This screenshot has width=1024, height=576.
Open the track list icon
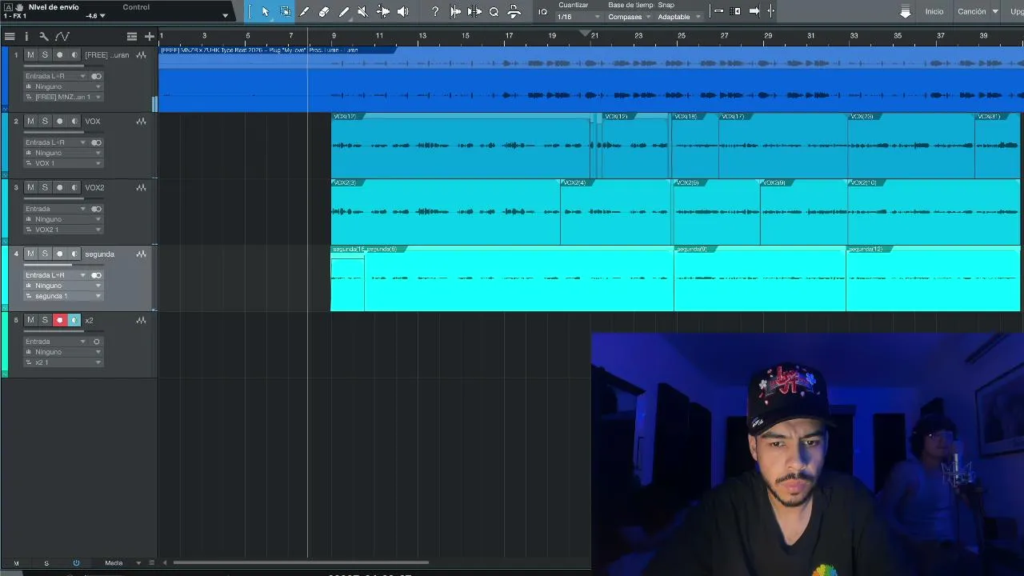(x=10, y=36)
